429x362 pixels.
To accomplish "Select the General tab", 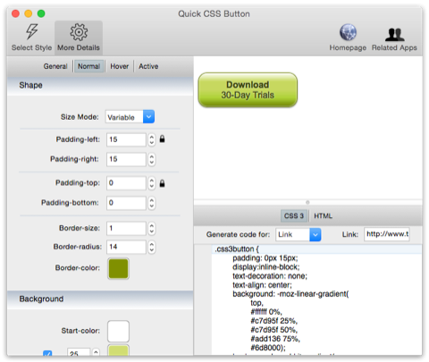I will tap(55, 66).
